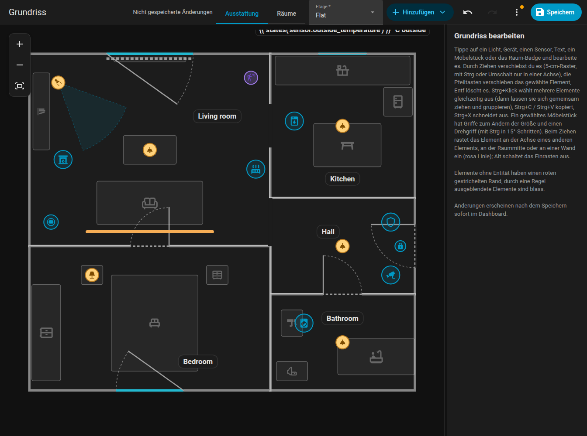This screenshot has width=587, height=436.
Task: Select the Hall ceiling light
Action: pyautogui.click(x=342, y=246)
